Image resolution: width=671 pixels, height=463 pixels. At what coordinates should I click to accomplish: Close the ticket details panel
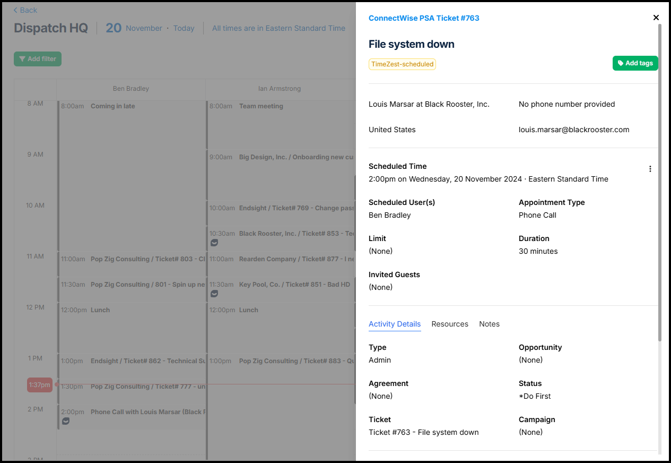(x=656, y=18)
